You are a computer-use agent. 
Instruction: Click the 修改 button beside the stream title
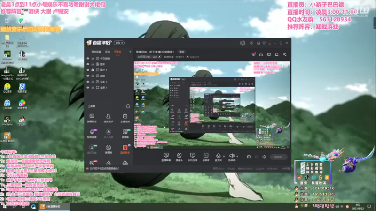click(181, 52)
